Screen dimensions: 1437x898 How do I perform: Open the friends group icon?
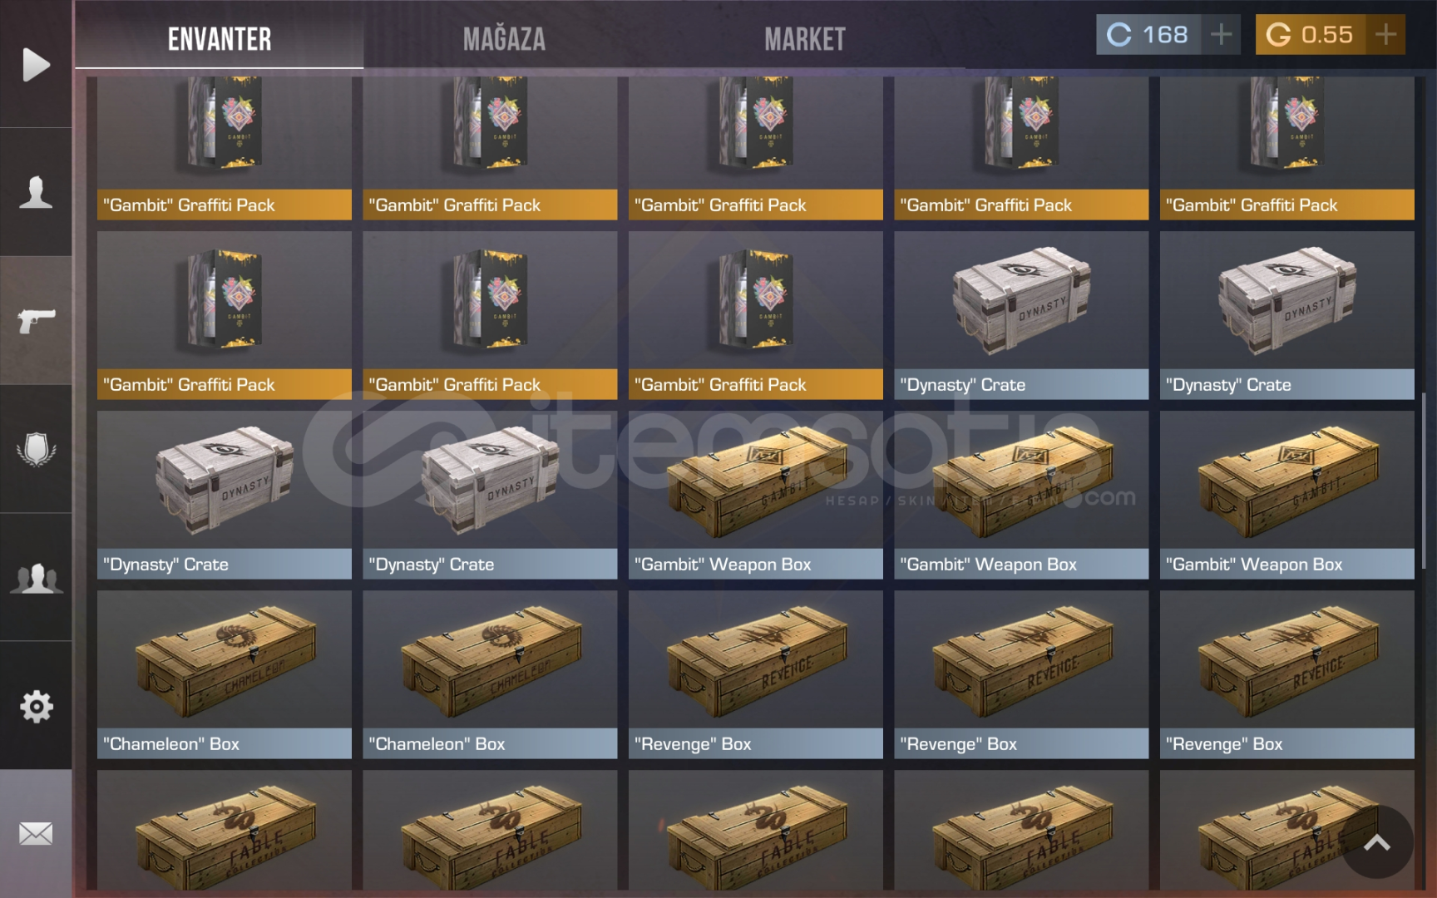point(36,577)
